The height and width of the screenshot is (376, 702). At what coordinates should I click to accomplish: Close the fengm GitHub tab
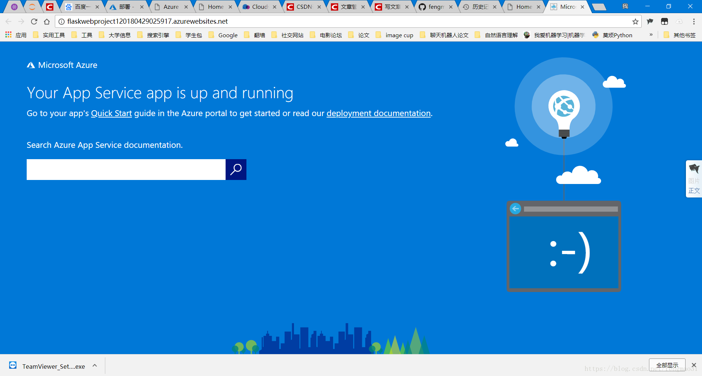(451, 7)
